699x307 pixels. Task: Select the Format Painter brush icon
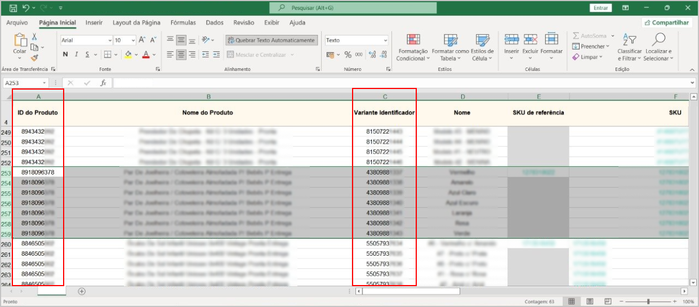[34, 57]
